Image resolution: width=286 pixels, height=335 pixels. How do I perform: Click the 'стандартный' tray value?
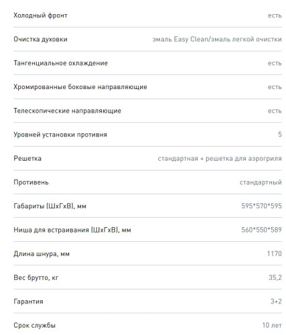(x=261, y=182)
